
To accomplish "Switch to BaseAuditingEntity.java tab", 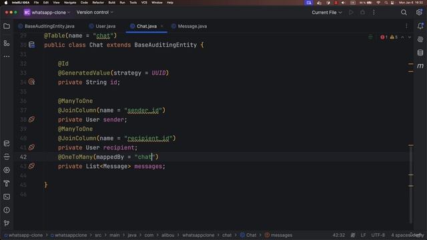I will tap(46, 26).
